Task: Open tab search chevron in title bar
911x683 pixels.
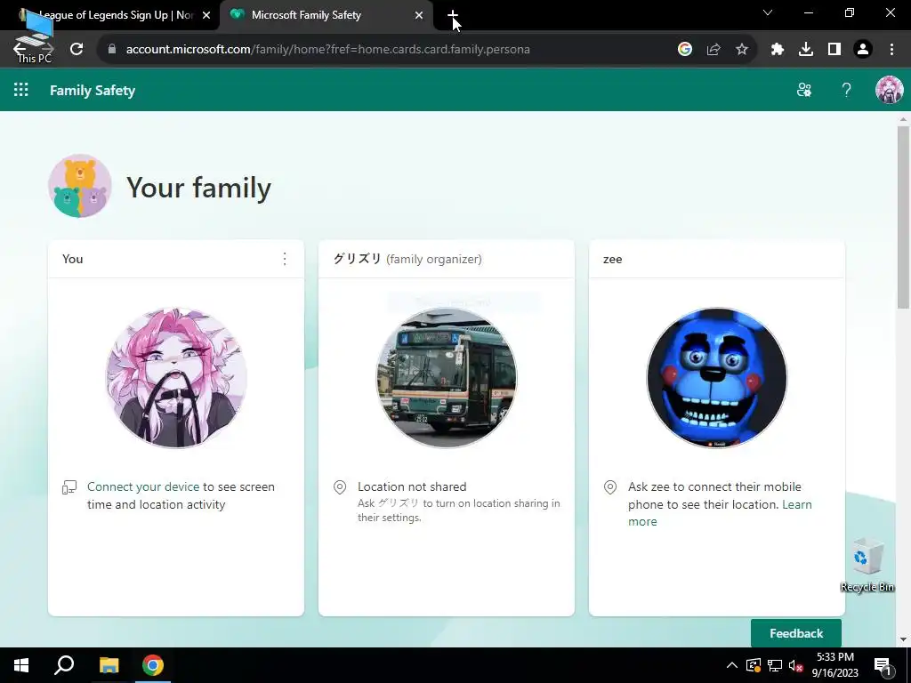Action: pyautogui.click(x=768, y=12)
